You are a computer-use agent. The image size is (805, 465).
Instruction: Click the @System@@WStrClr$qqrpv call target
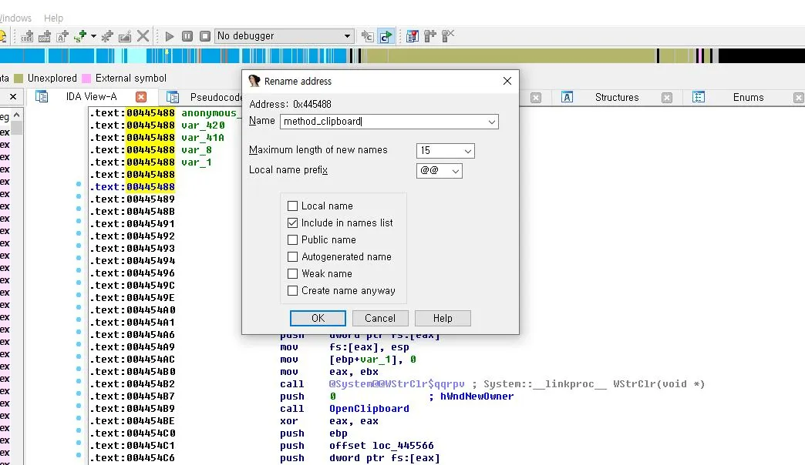[x=397, y=384]
